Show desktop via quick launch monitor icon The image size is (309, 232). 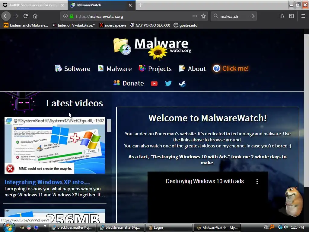pos(36,227)
